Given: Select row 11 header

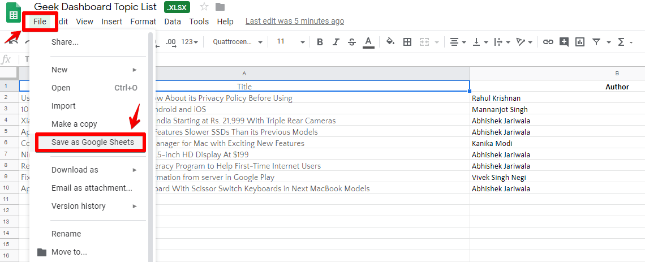Looking at the screenshot, I should pyautogui.click(x=9, y=199).
